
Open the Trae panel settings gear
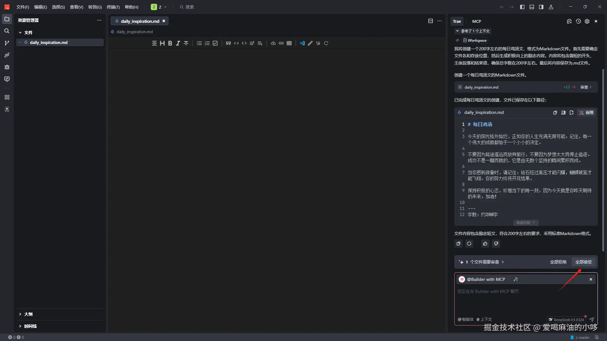[x=587, y=21]
